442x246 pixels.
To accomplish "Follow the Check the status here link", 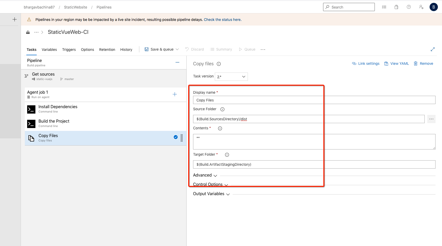I will coord(222,20).
